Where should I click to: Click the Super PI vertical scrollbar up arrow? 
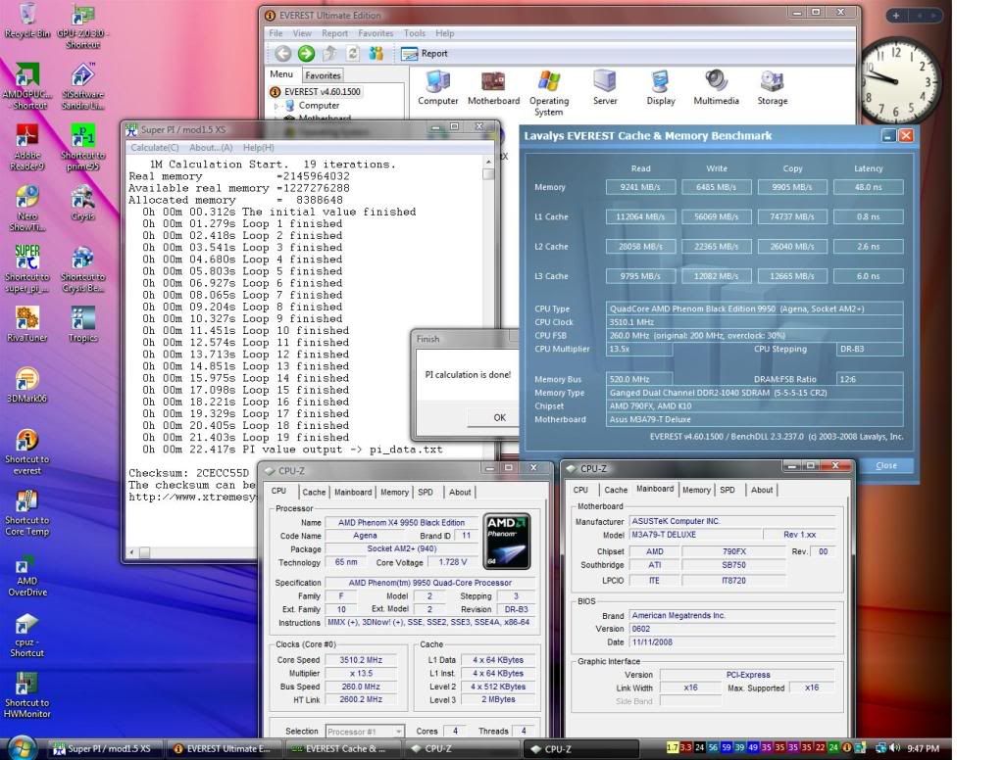488,162
